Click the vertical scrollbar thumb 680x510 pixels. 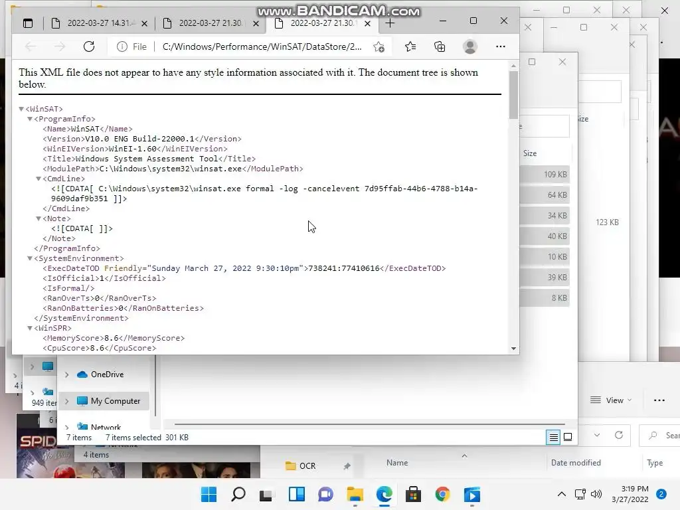[513, 94]
